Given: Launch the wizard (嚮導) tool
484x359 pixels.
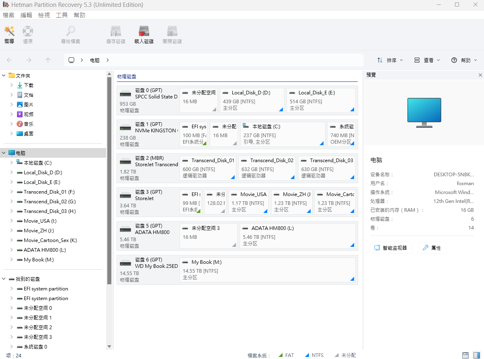Looking at the screenshot, I should (9, 35).
